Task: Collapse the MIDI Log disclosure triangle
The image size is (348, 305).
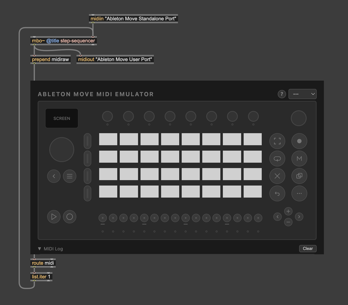Action: [x=39, y=249]
